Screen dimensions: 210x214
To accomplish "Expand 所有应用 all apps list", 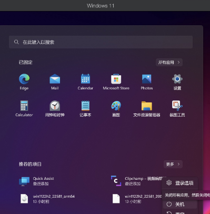I will [x=169, y=63].
